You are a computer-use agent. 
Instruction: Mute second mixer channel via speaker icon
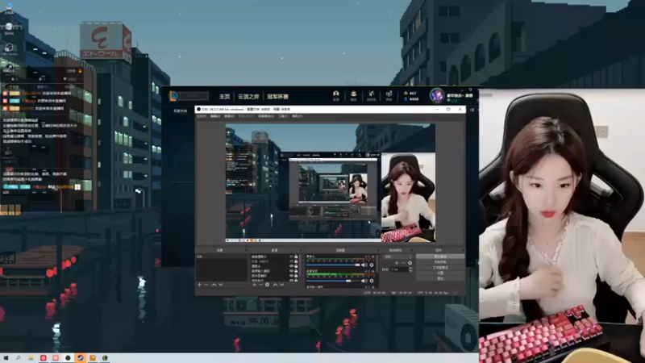tap(364, 281)
